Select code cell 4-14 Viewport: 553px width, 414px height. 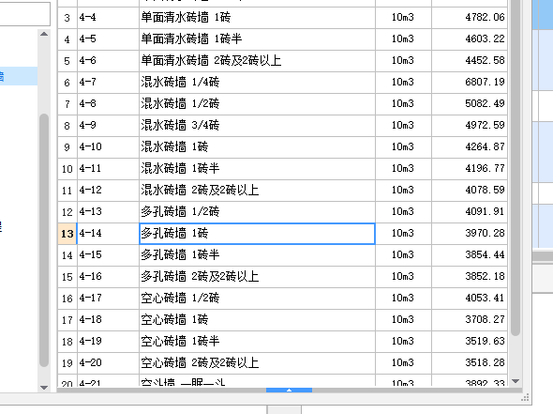tap(108, 233)
